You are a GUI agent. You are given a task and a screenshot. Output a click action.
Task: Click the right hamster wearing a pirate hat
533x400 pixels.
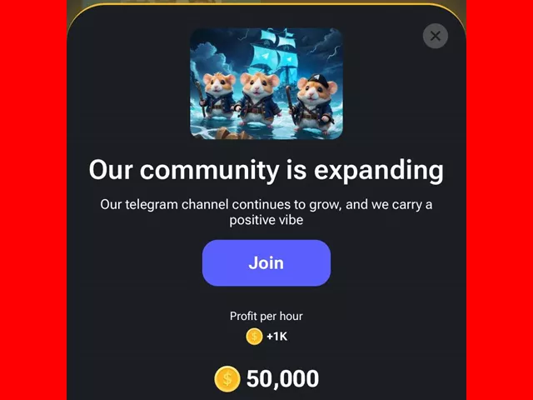[x=313, y=102]
